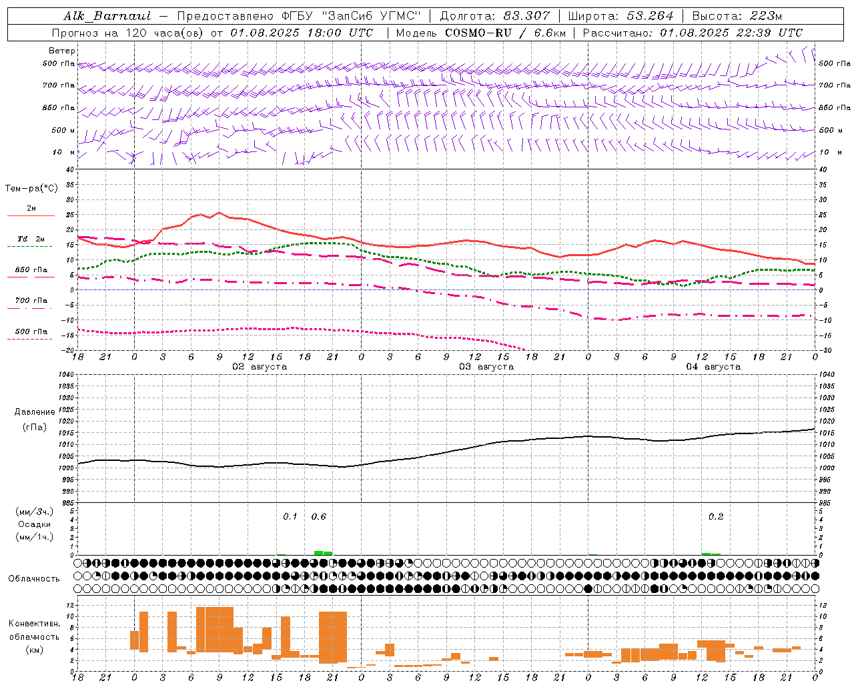Screen dimensions: 854x683
Task: Select the 0.6 precipitation value
Action: pos(319,517)
